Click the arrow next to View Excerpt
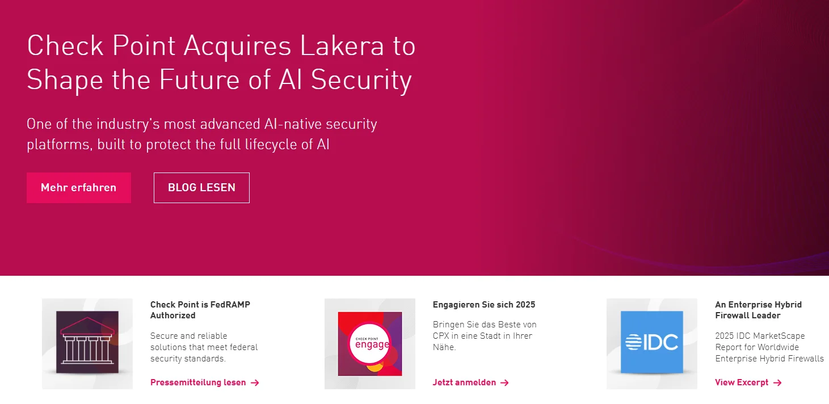Screen dimensions: 829x404 [x=777, y=383]
